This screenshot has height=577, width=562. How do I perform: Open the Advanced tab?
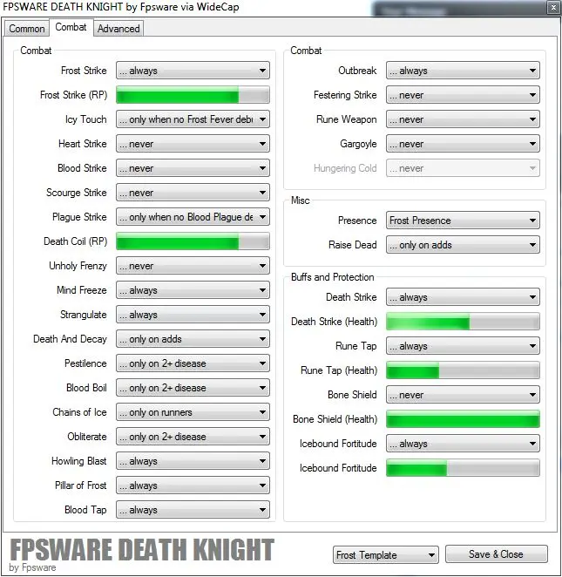click(118, 29)
